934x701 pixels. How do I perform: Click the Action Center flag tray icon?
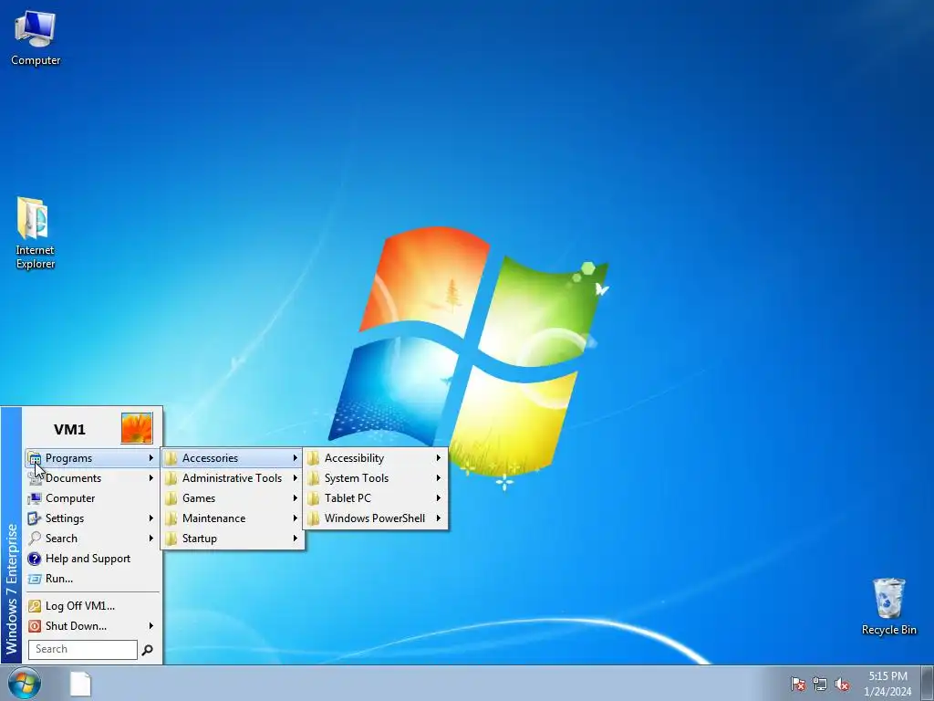point(797,684)
